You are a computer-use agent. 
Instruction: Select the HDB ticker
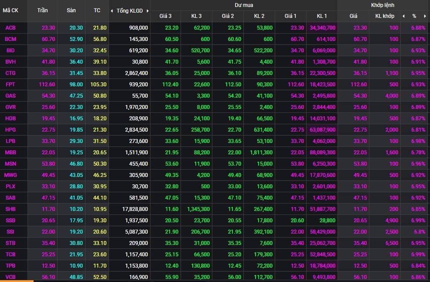10,119
